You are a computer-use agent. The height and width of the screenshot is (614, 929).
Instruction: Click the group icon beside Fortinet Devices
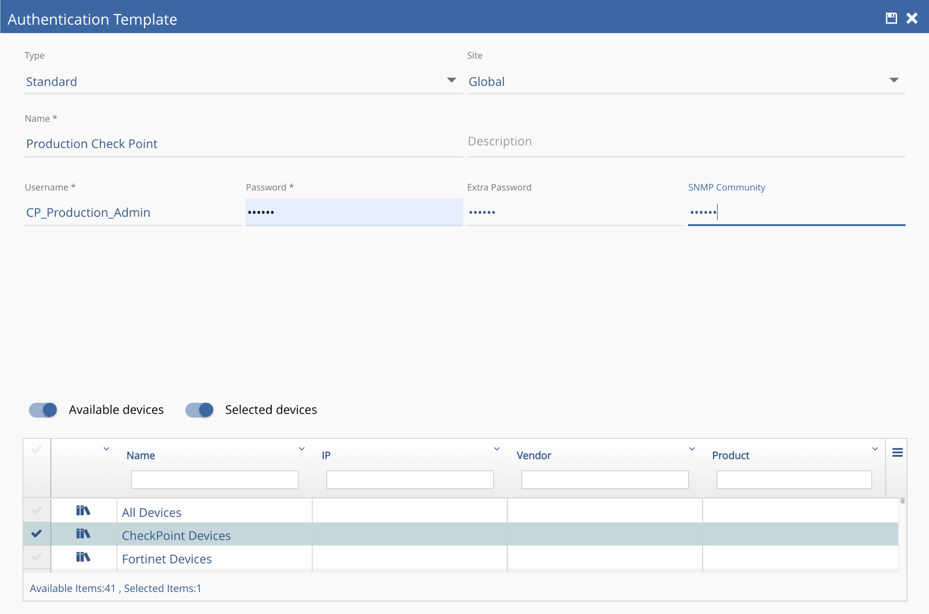(x=83, y=557)
